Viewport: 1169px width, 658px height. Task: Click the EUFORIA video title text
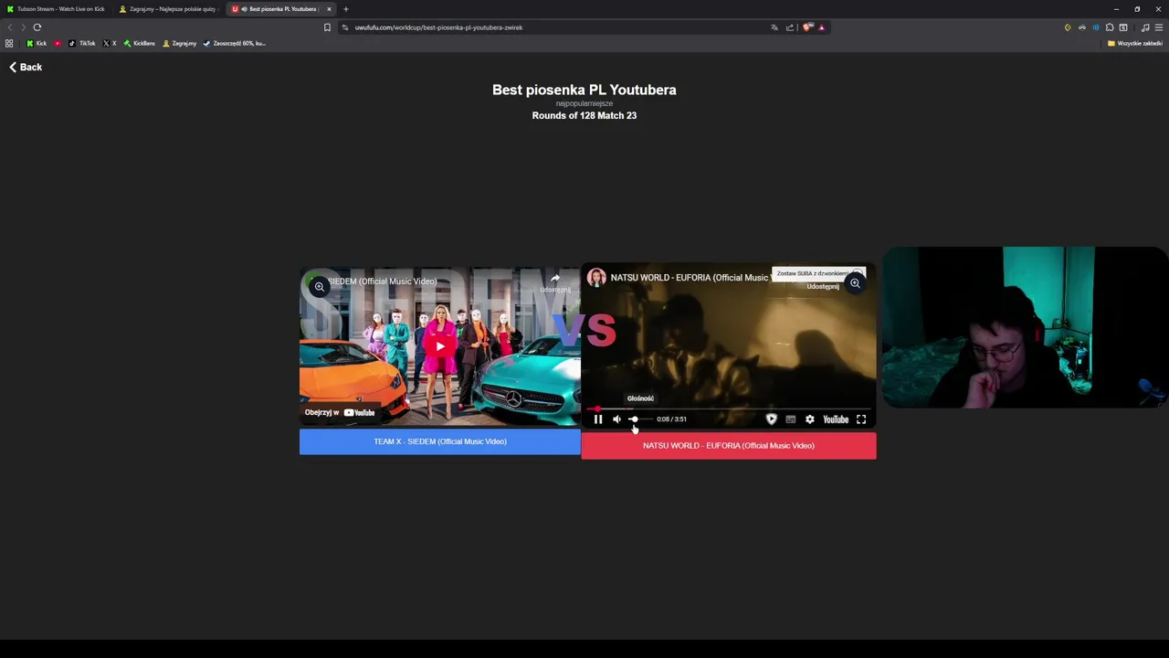pyautogui.click(x=690, y=277)
